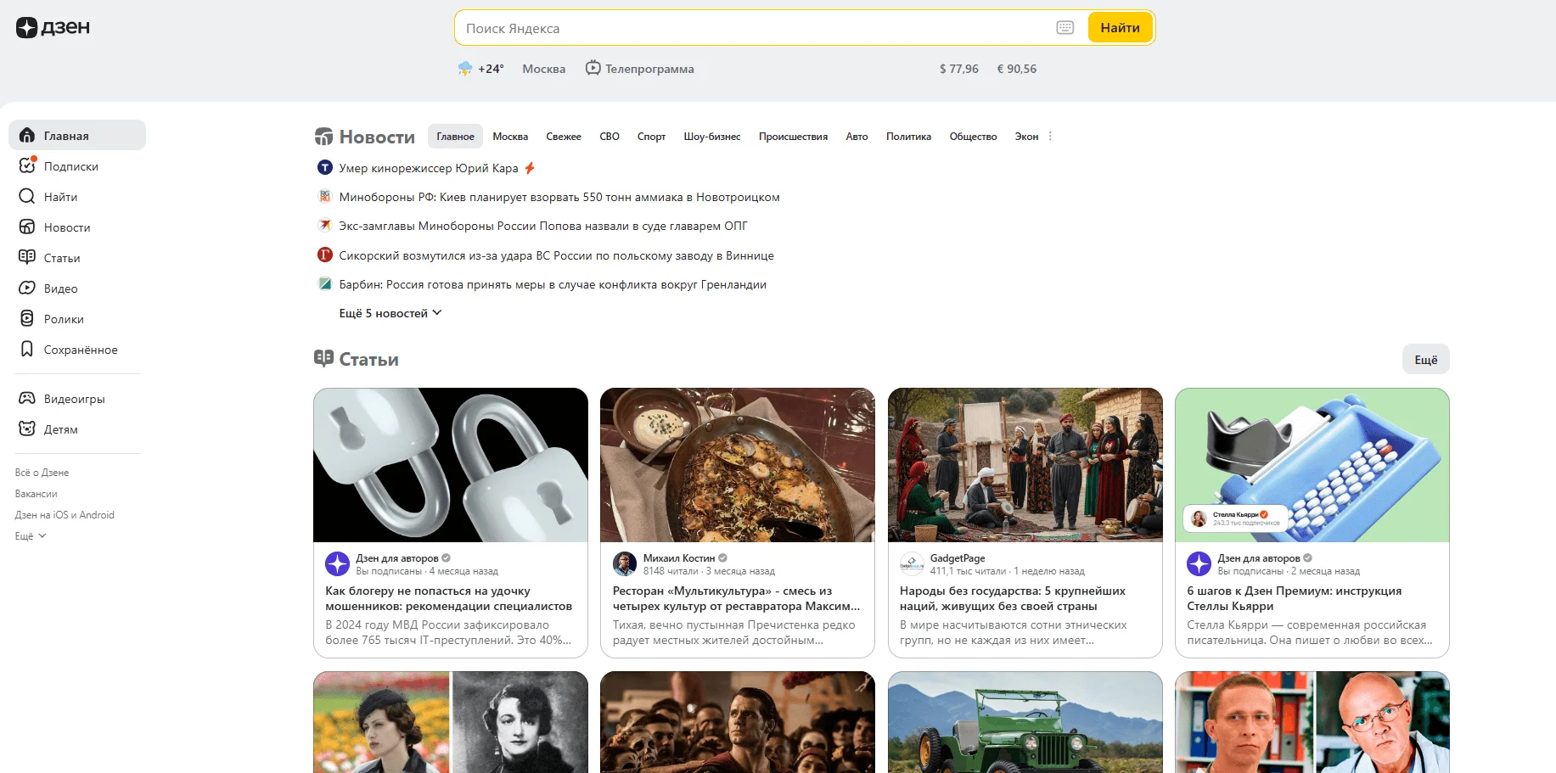Viewport: 1556px width, 773px height.
Task: Select the Происшествия news tab
Action: pyautogui.click(x=793, y=137)
